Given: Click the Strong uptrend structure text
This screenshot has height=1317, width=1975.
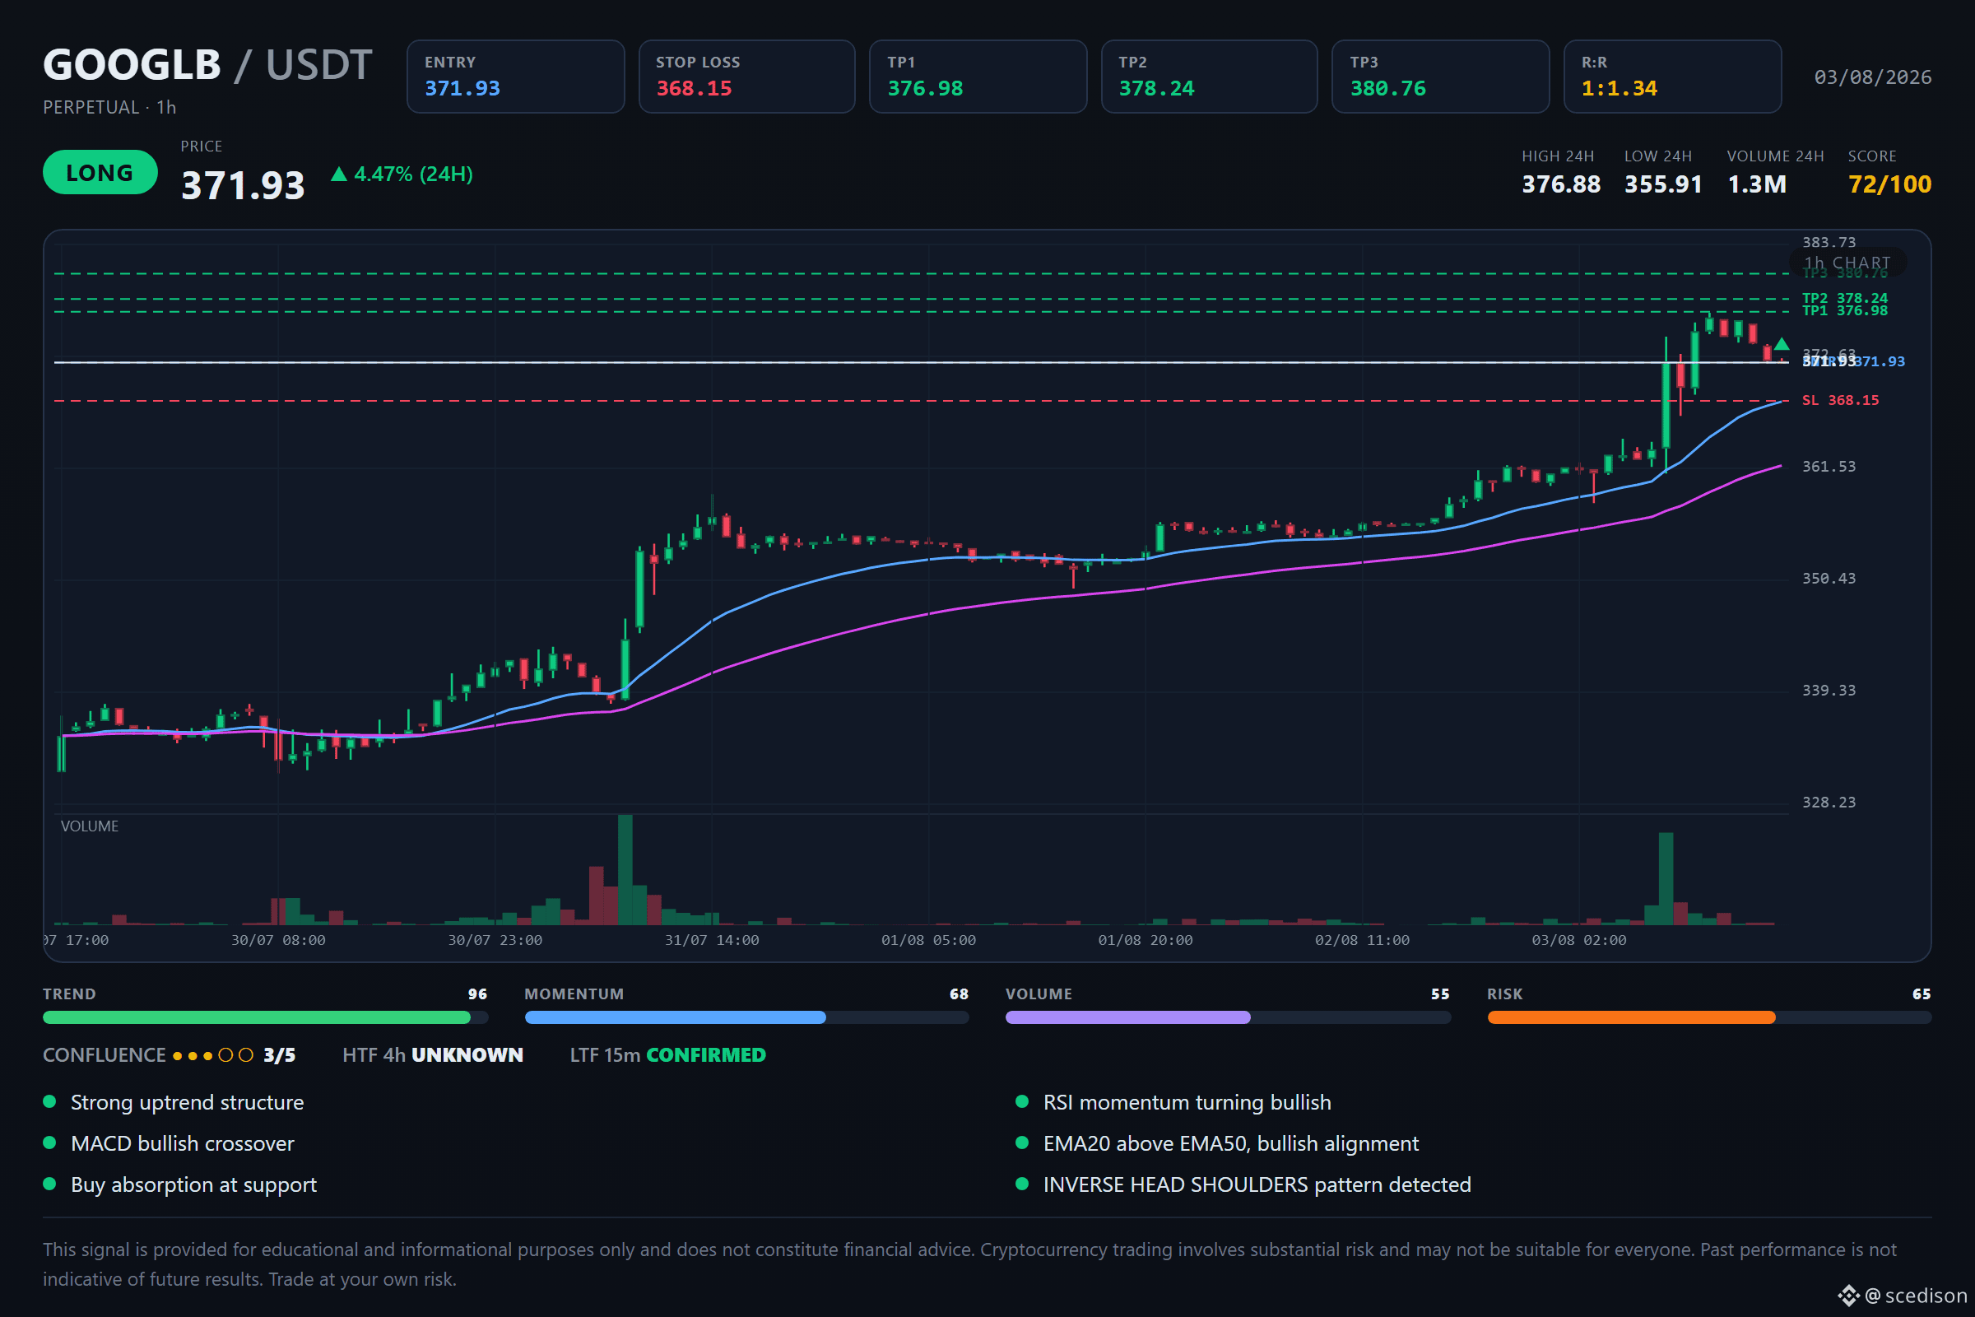Looking at the screenshot, I should click(188, 1102).
